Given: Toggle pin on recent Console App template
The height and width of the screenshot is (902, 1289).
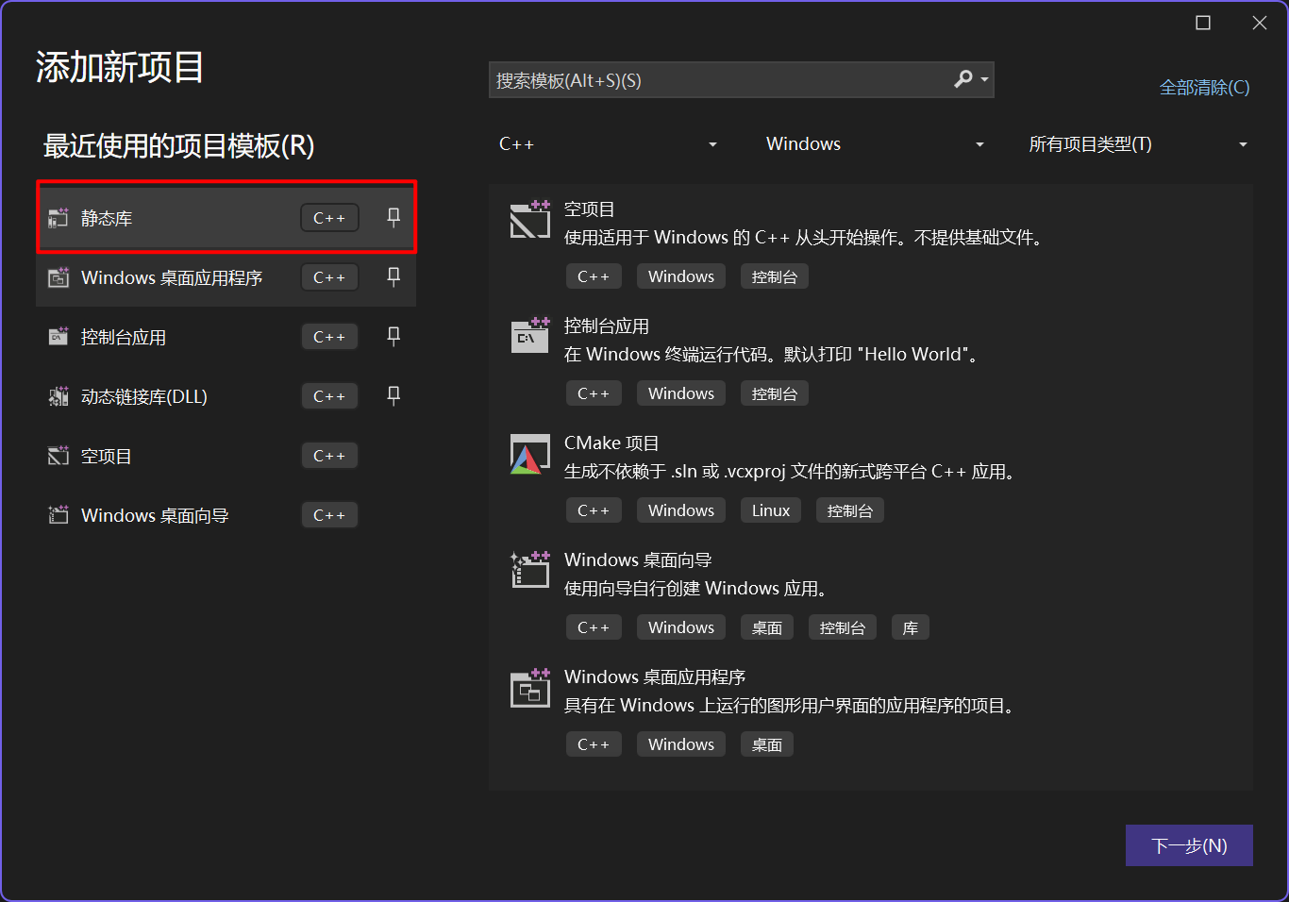Looking at the screenshot, I should 393,336.
